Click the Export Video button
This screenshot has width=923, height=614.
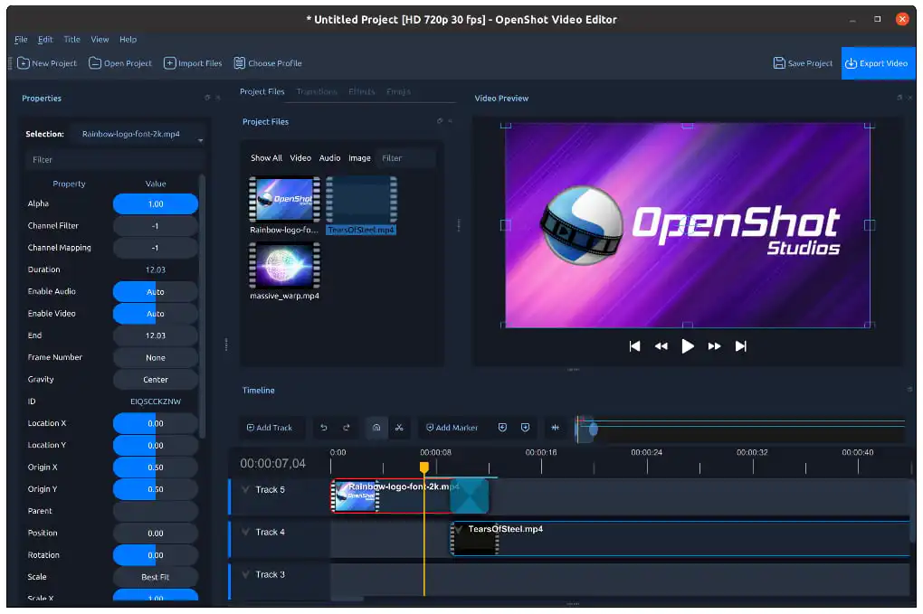877,63
